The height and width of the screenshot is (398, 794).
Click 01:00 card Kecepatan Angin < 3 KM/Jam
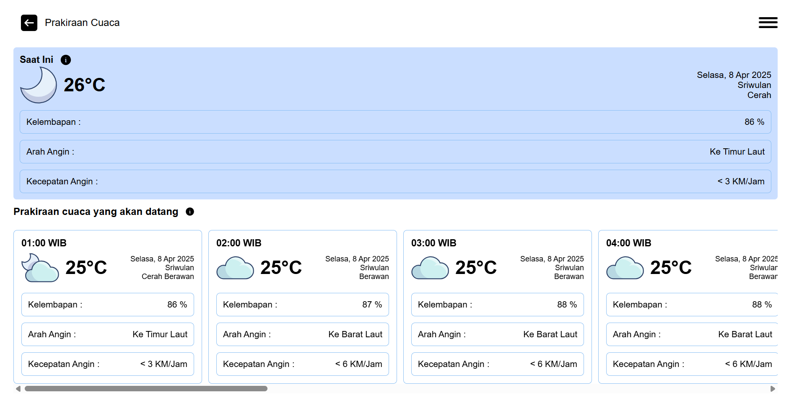(108, 364)
